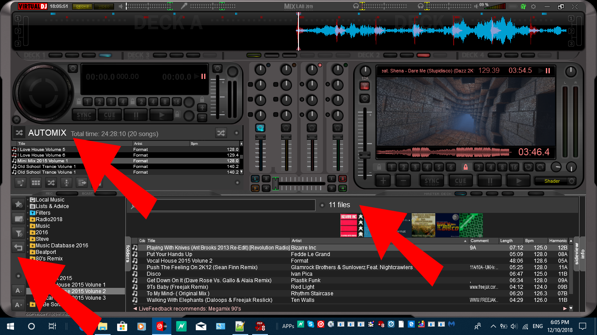This screenshot has width=597, height=335.
Task: Open Microsoft Store from taskbar
Action: click(x=122, y=326)
